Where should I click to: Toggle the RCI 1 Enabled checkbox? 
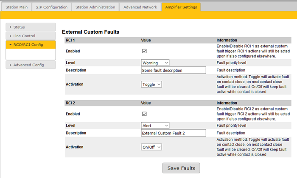pyautogui.click(x=144, y=51)
